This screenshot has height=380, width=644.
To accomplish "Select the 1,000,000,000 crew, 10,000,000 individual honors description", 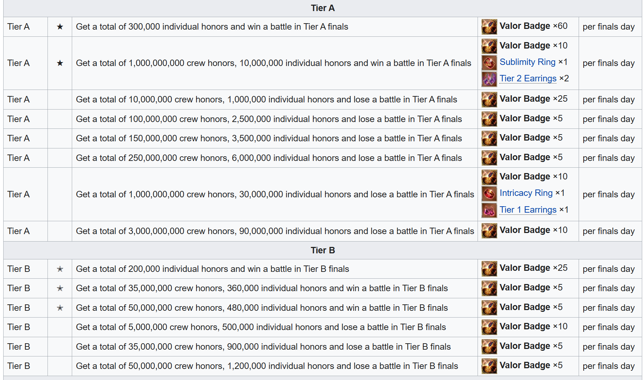I will [x=274, y=63].
